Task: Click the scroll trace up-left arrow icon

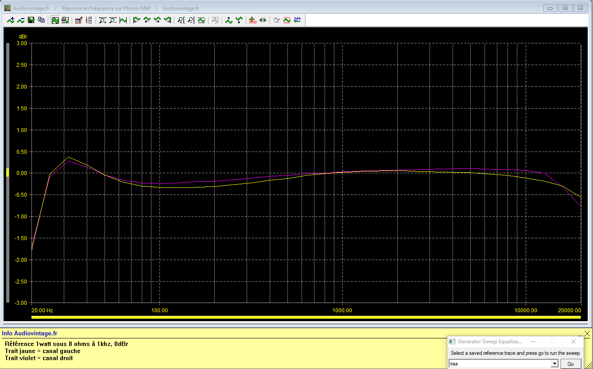Action: [x=136, y=20]
